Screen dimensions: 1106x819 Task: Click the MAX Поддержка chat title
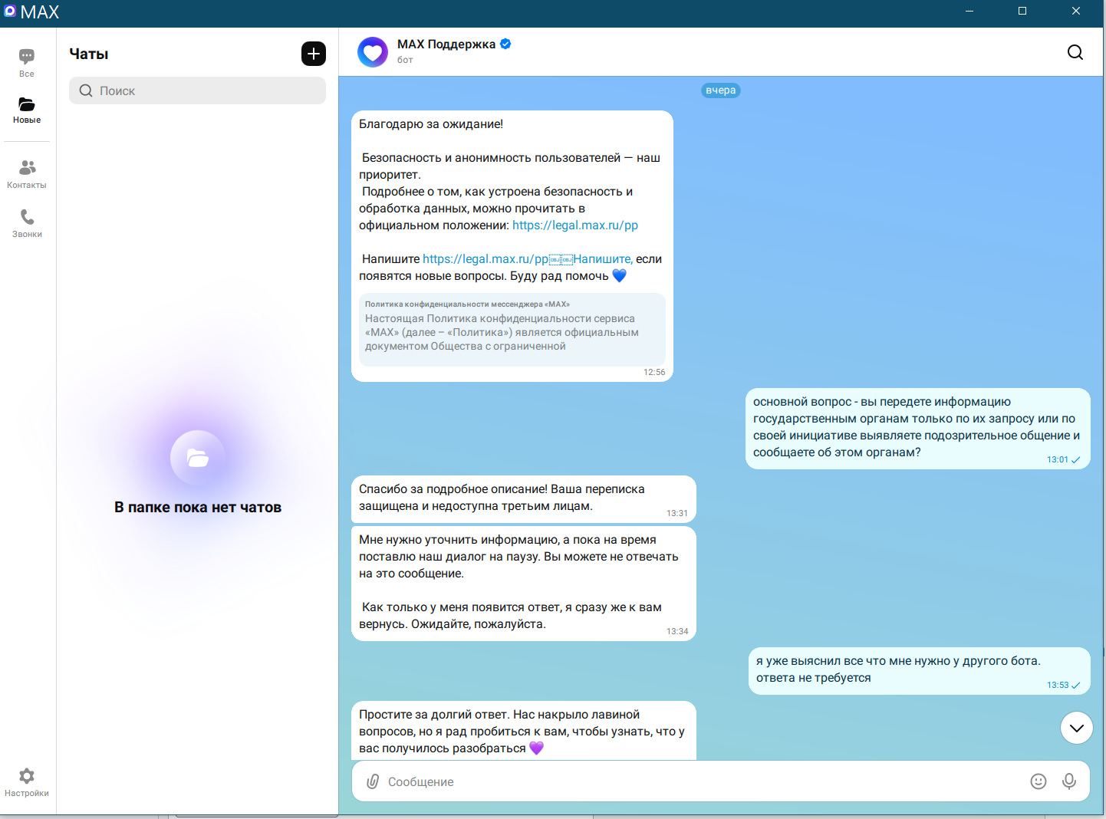pyautogui.click(x=446, y=44)
